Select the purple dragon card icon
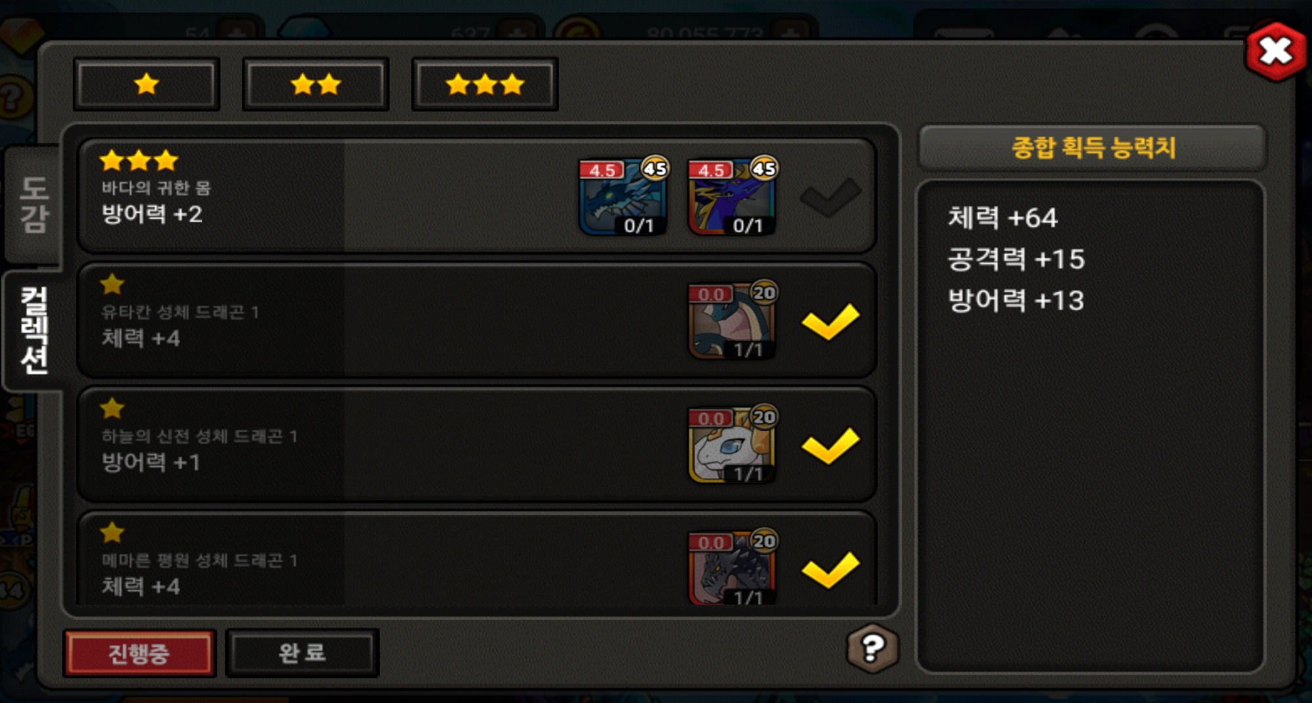The width and height of the screenshot is (1312, 703). [732, 196]
